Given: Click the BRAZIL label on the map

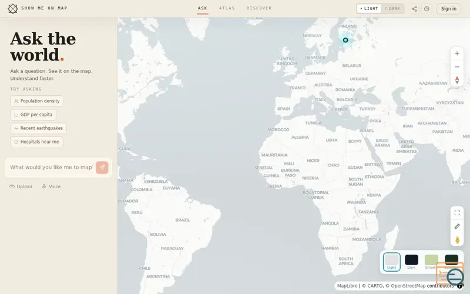Looking at the screenshot, I should point(183,220).
